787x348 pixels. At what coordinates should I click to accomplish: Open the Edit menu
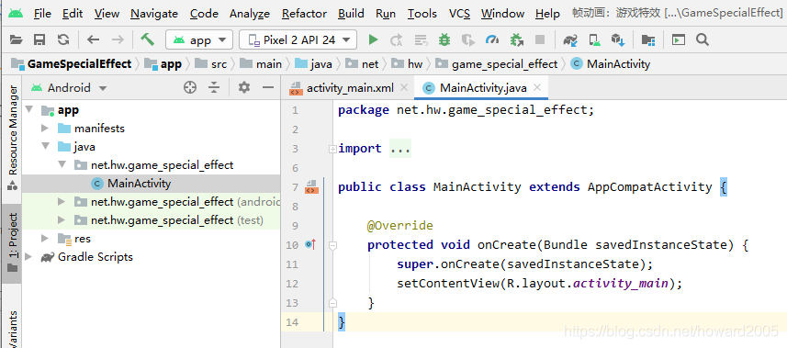coord(73,14)
